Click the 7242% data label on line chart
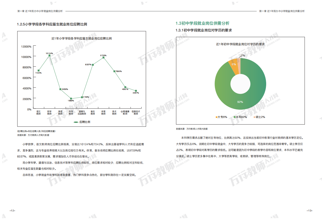 coord(38,73)
